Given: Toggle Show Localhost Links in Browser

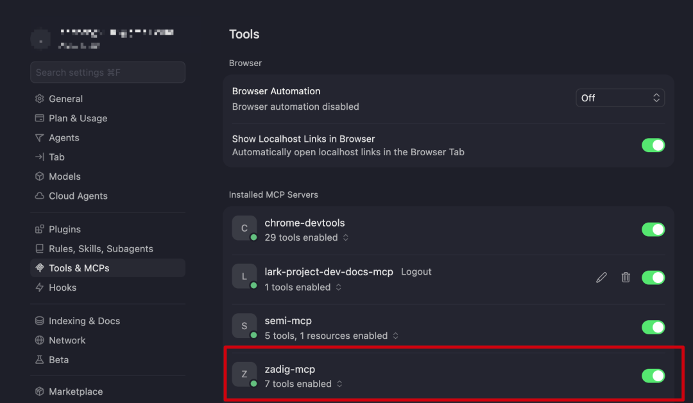Looking at the screenshot, I should coord(653,146).
